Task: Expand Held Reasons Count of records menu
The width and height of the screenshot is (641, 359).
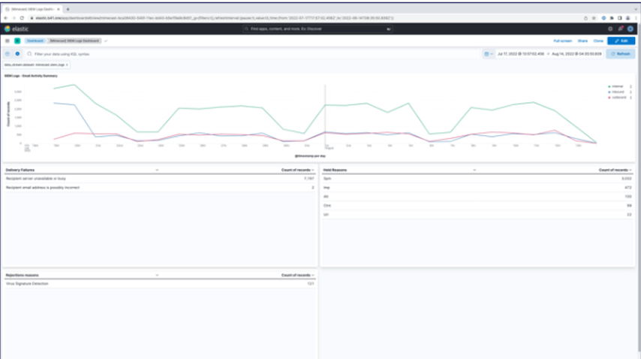Action: pyautogui.click(x=630, y=170)
